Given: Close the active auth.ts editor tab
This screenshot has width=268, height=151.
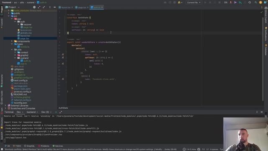Looking at the screenshot, I should pyautogui.click(x=102, y=8).
